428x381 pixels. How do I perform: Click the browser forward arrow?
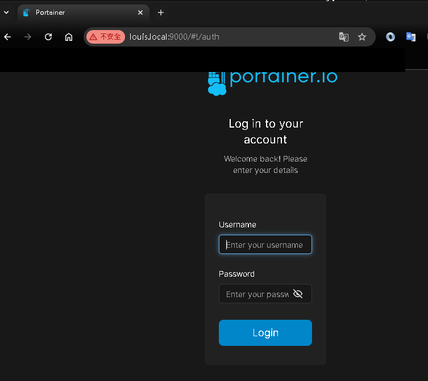coord(28,37)
